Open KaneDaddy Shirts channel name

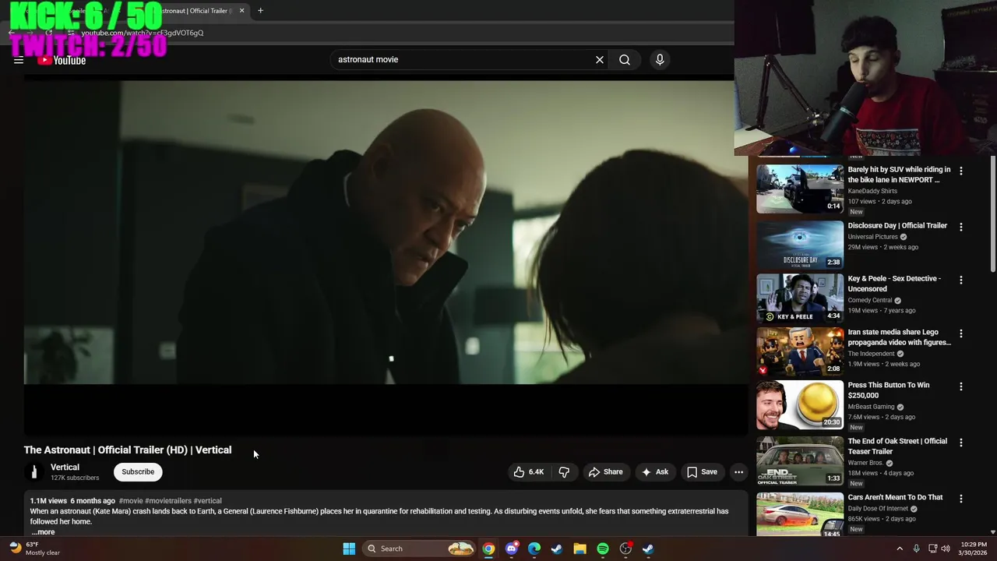pyautogui.click(x=872, y=191)
